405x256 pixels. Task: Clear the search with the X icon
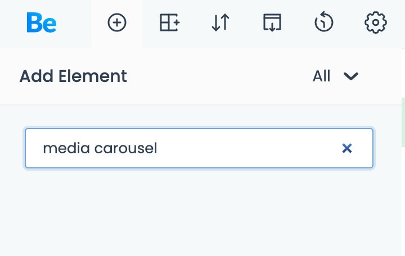click(x=347, y=148)
